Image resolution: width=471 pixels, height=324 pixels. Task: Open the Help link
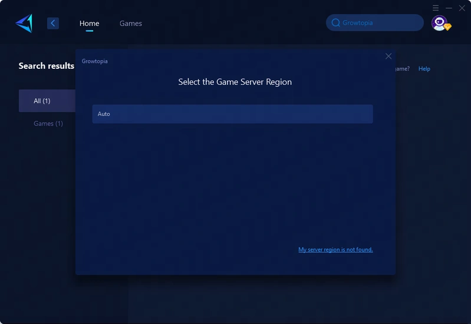424,69
